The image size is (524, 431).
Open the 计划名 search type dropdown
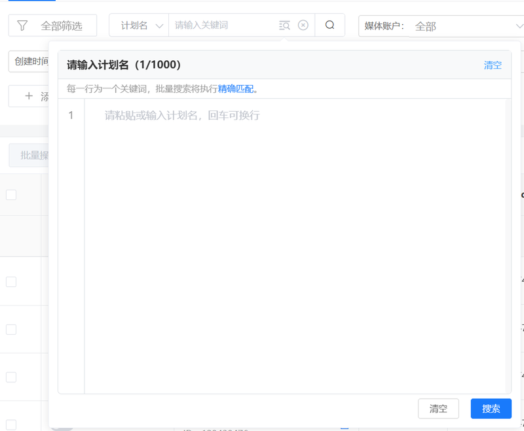point(140,26)
